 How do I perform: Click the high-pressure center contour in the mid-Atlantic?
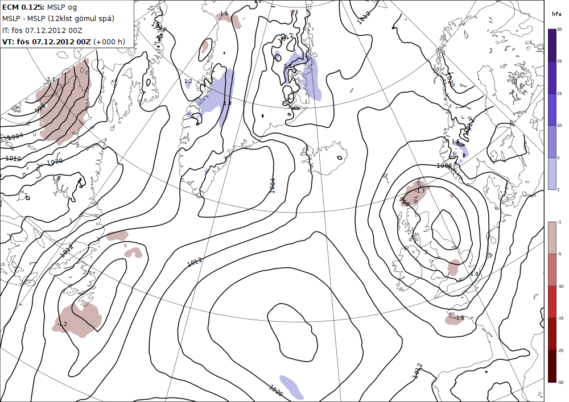(x=292, y=333)
